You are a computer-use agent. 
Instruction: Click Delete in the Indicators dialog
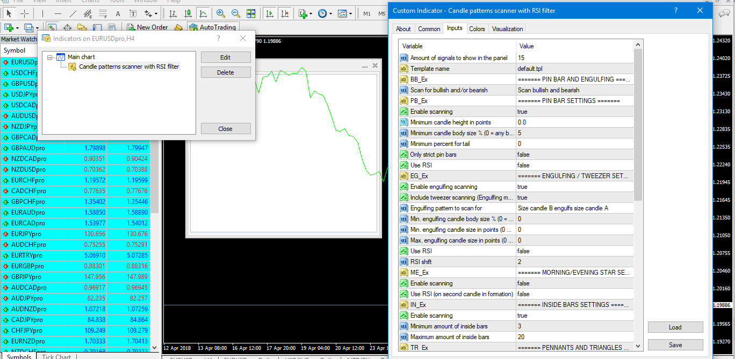pyautogui.click(x=226, y=72)
